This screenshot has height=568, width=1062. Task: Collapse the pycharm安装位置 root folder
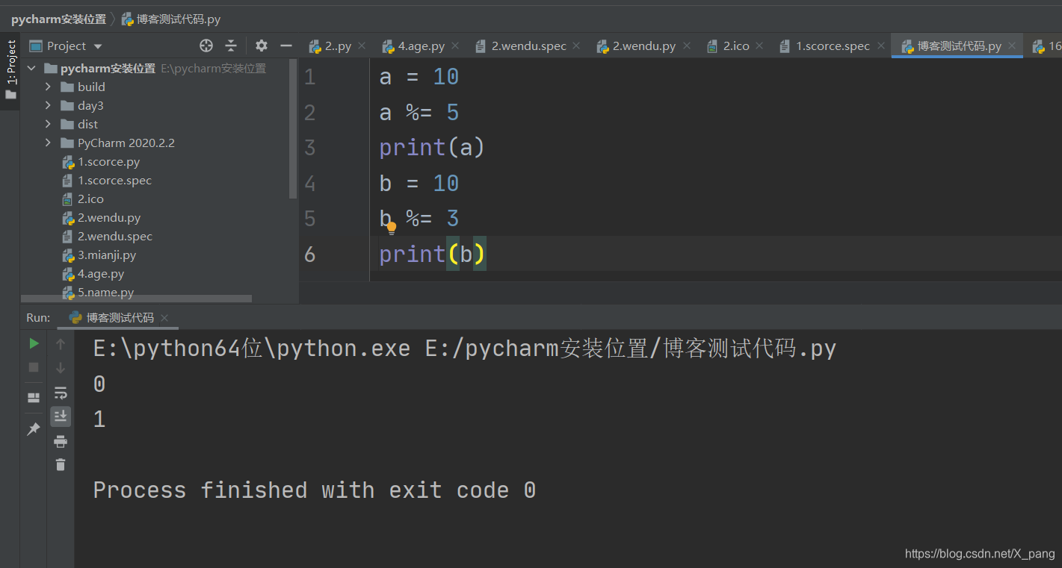coord(31,68)
